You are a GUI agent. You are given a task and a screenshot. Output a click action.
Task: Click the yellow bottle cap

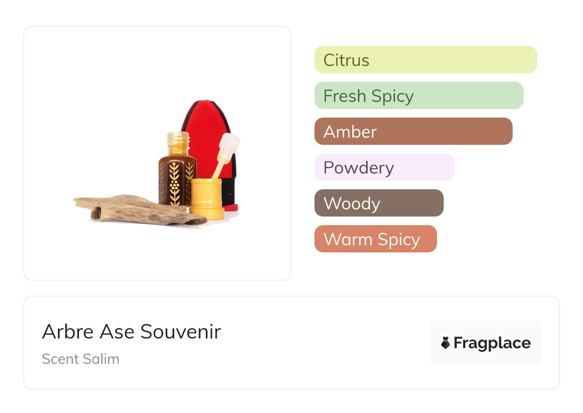207,198
